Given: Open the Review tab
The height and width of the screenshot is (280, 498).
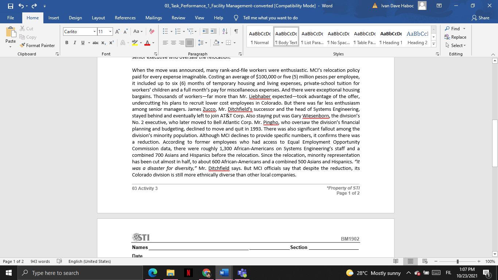Looking at the screenshot, I should tap(178, 18).
